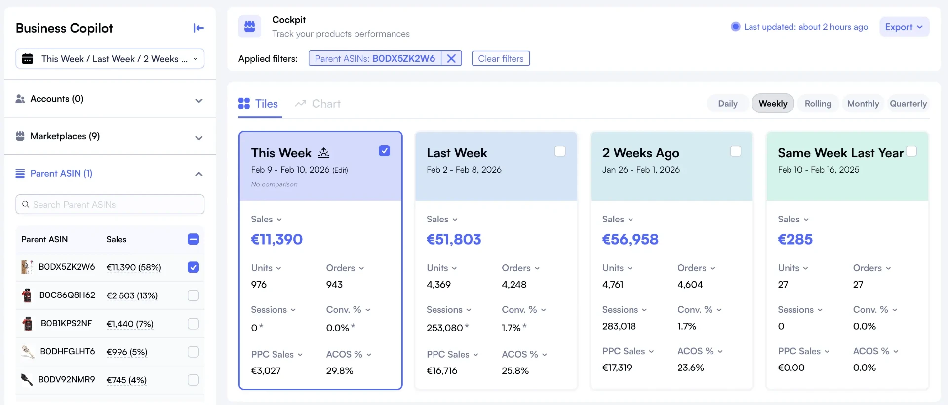The width and height of the screenshot is (948, 405).
Task: Check the B0B1KPS2NF row checkbox
Action: pyautogui.click(x=193, y=324)
